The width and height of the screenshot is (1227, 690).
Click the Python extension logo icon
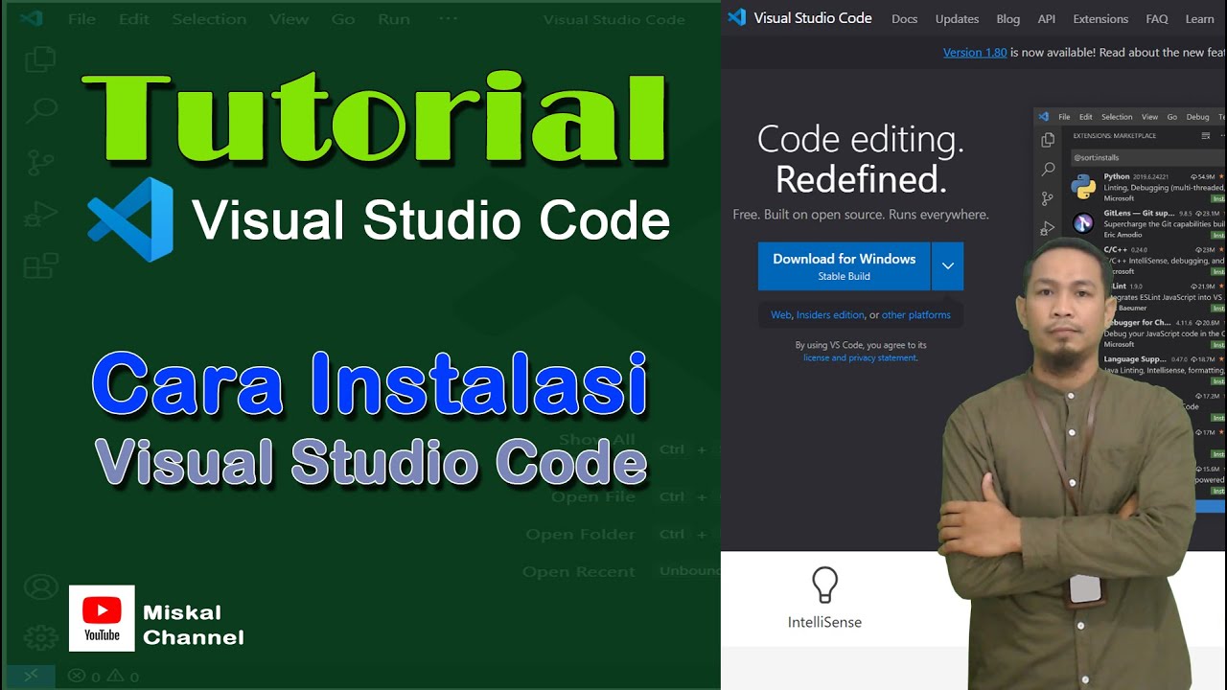pyautogui.click(x=1083, y=186)
